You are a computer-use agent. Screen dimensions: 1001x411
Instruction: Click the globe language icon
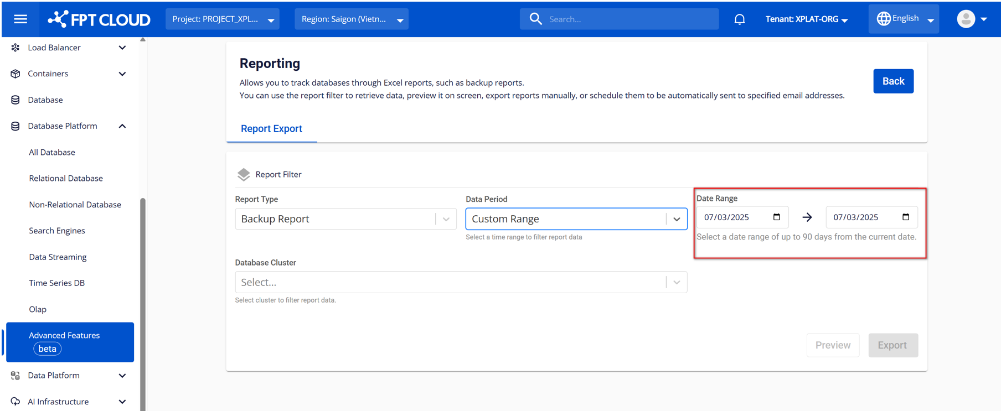tap(884, 19)
